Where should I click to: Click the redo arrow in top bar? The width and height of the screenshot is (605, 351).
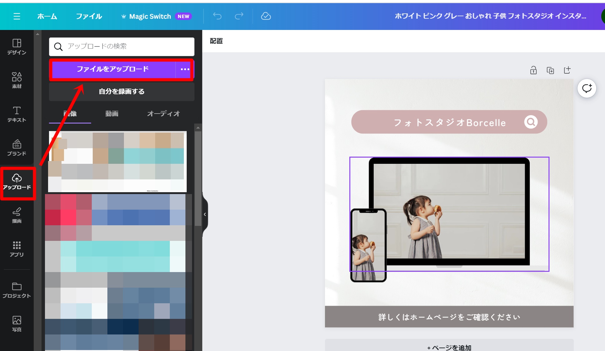point(239,16)
